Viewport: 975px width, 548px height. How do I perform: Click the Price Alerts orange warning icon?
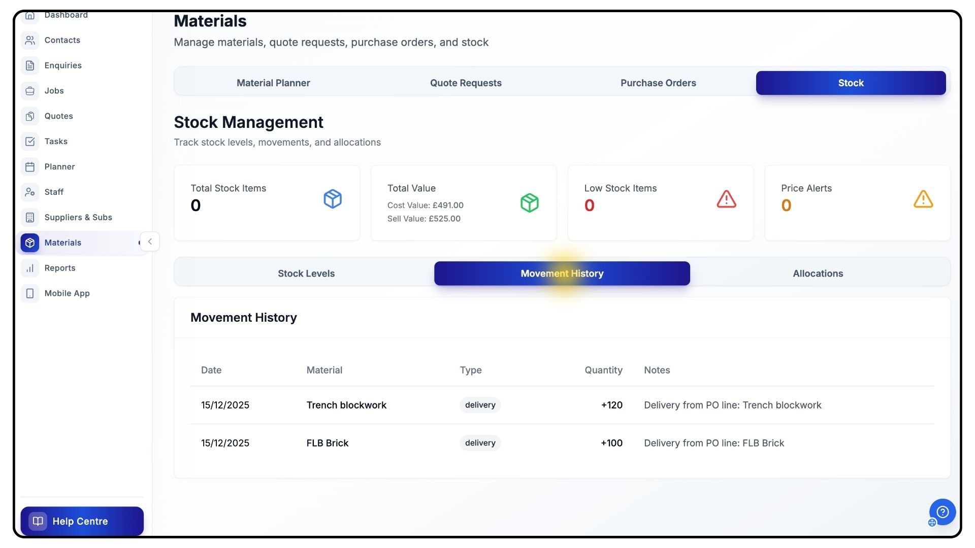click(x=923, y=199)
